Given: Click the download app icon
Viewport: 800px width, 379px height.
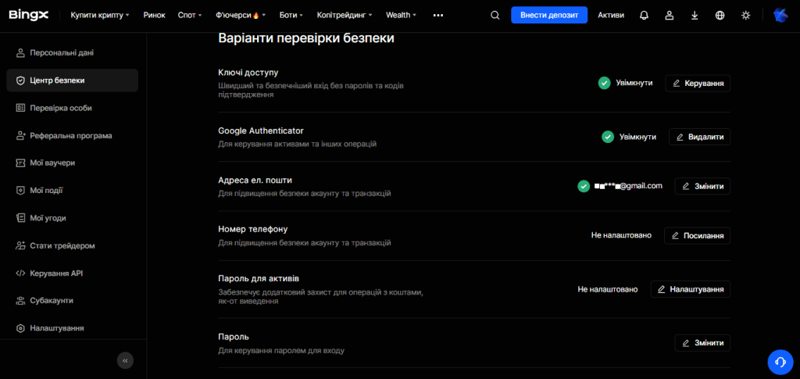Looking at the screenshot, I should coord(695,16).
